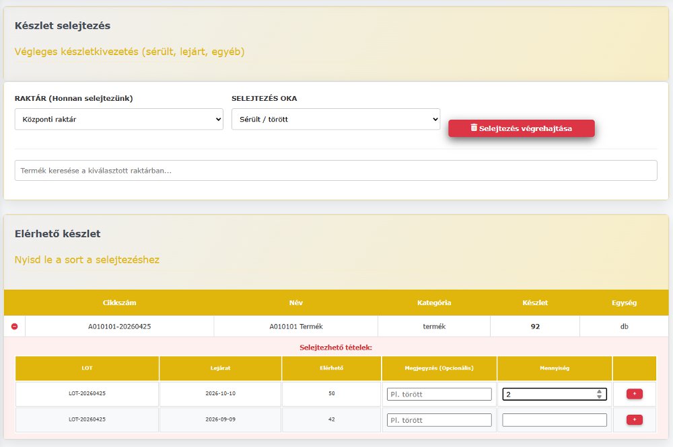
Task: Click the Selejtezhető tételek label
Action: click(x=336, y=345)
